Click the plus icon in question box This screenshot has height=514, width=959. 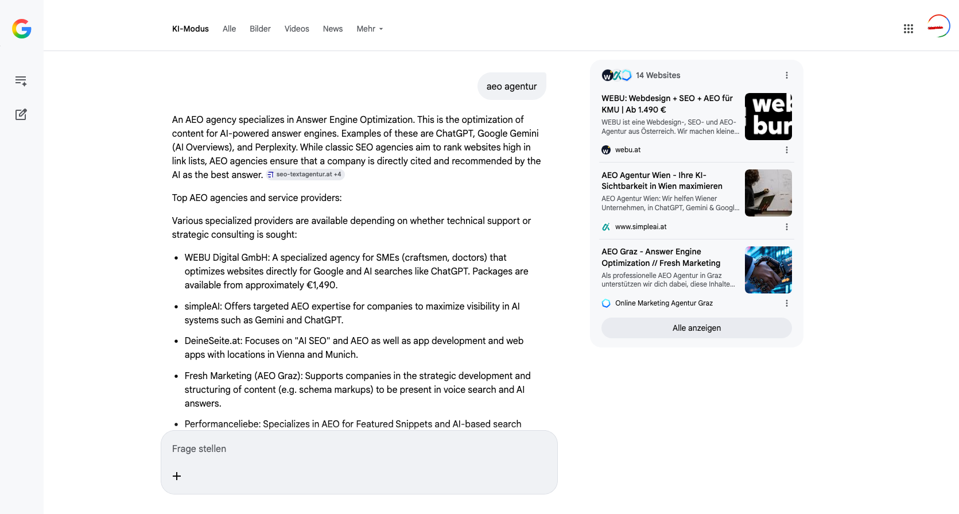tap(177, 476)
